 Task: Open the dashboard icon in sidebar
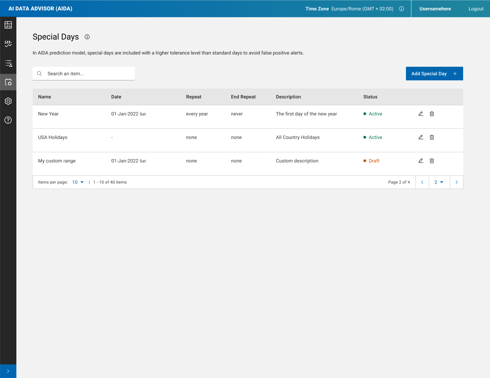click(8, 25)
